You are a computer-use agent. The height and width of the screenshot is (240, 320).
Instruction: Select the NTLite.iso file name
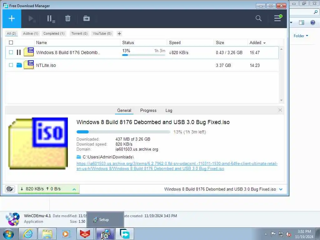coord(46,65)
